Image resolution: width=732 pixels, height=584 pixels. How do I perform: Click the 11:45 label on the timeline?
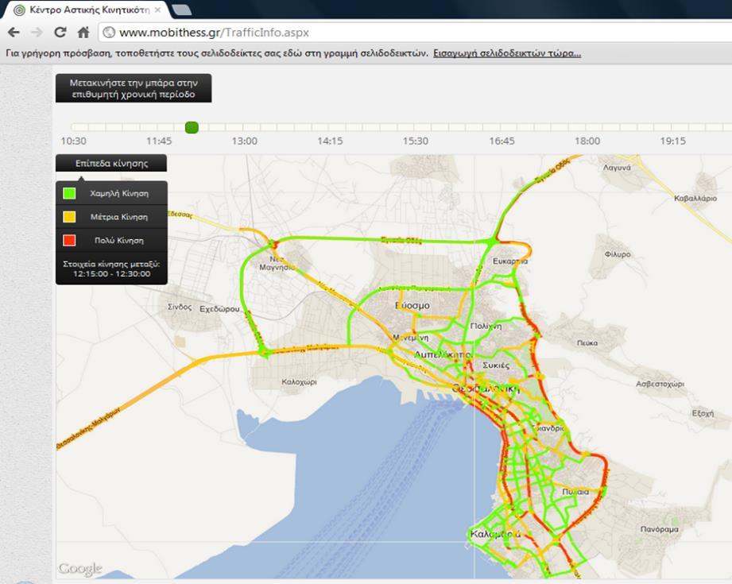click(159, 141)
